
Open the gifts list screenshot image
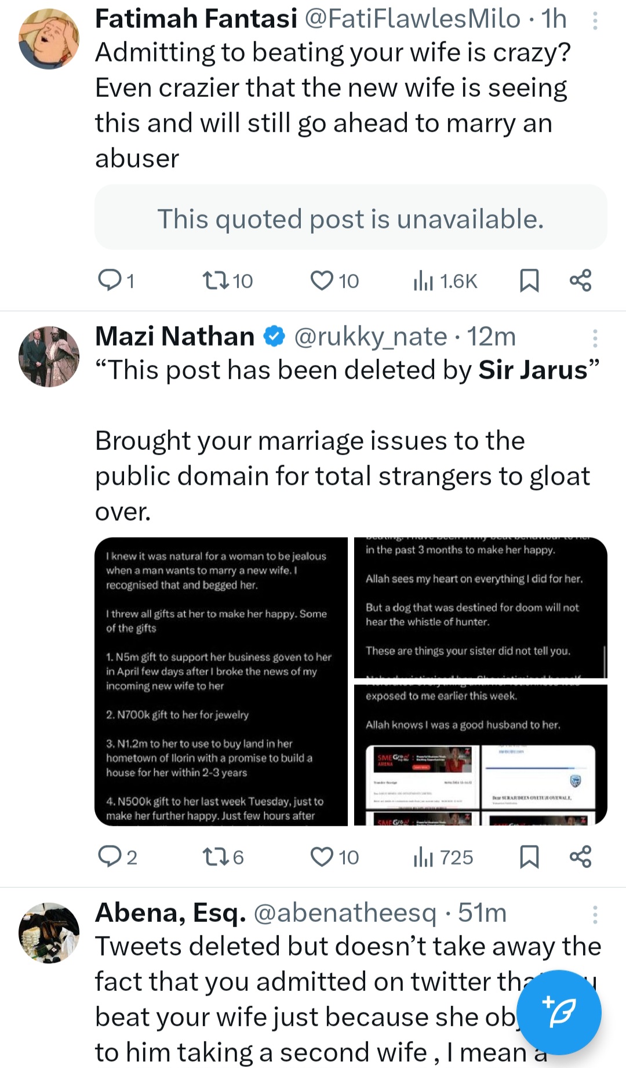(221, 681)
